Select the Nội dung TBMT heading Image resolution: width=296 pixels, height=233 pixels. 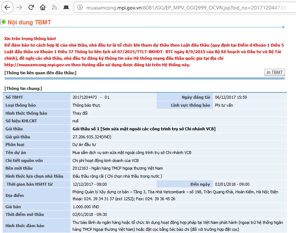pyautogui.click(x=29, y=22)
